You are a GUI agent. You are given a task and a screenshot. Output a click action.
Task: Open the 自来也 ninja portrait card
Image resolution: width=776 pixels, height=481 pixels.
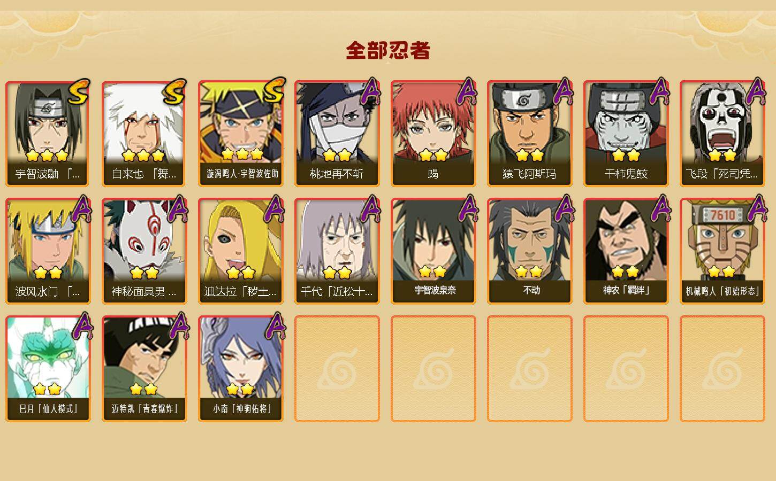coord(144,134)
